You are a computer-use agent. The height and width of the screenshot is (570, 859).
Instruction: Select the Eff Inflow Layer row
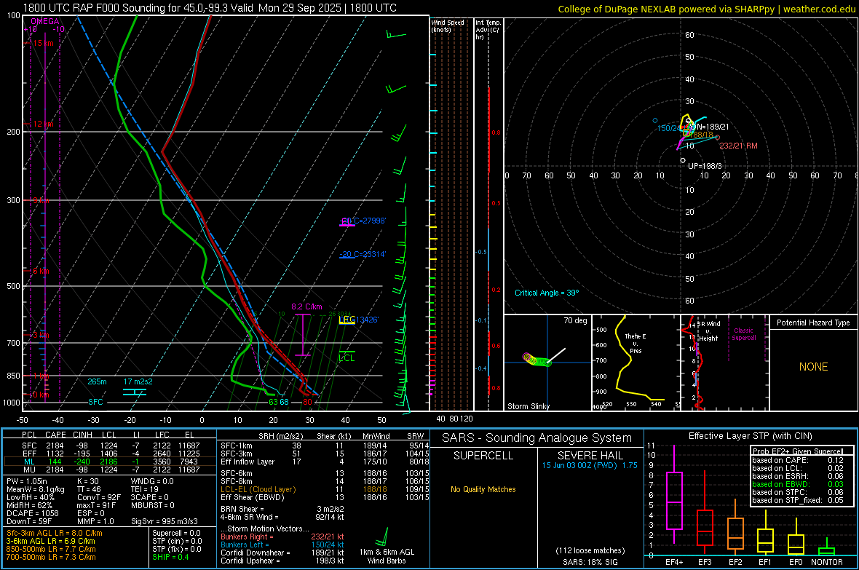(325, 462)
